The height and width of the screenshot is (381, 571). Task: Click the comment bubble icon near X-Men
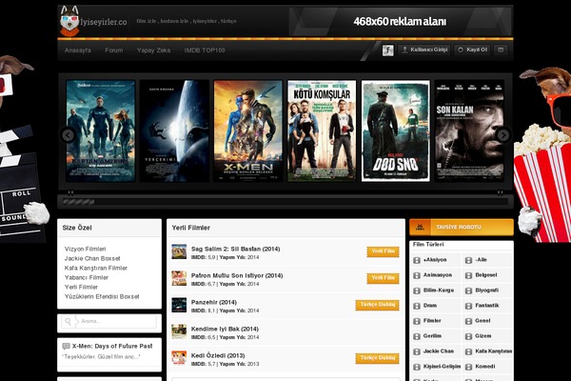[x=66, y=346]
